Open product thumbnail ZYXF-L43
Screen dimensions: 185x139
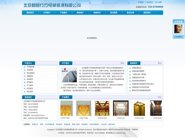click(x=121, y=108)
